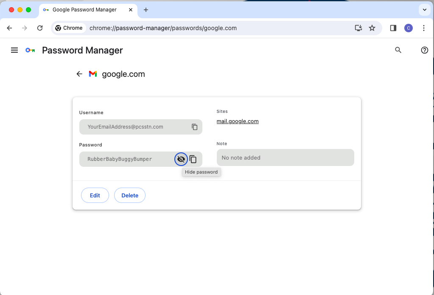Go back to password list arrow

79,74
